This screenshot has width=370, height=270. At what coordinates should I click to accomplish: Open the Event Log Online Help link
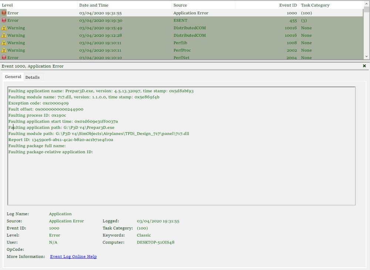[73, 257]
